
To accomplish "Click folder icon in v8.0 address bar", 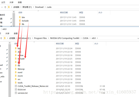I will point(5,38).
